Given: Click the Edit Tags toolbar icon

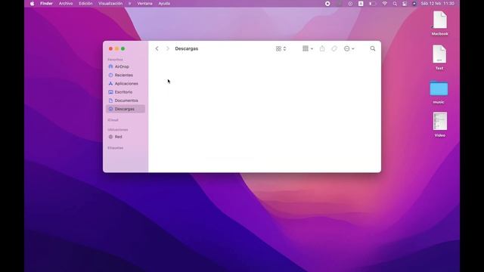Looking at the screenshot, I should [x=334, y=48].
